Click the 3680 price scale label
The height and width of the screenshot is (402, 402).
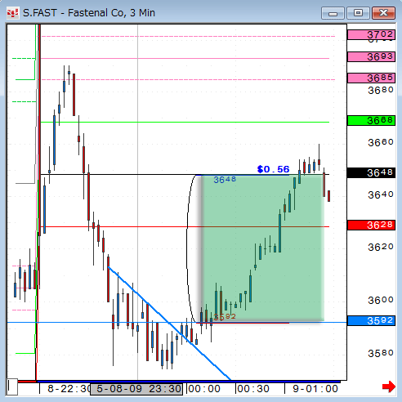click(x=381, y=90)
